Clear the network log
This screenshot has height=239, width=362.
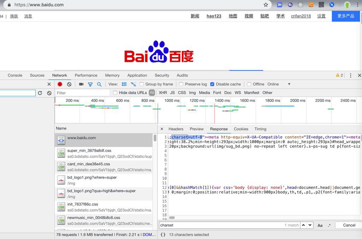point(69,84)
